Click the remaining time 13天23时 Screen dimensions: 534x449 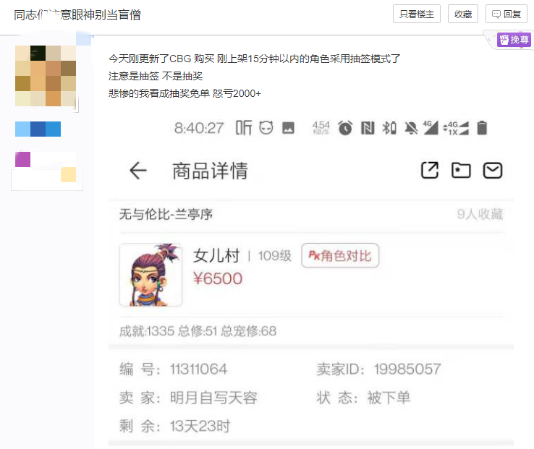tap(200, 426)
